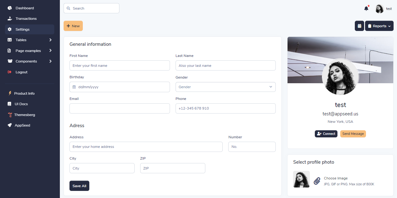Click the Settings gear icon

coord(10,29)
